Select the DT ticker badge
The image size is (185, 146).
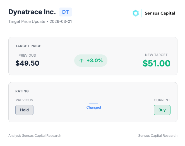pyautogui.click(x=66, y=12)
